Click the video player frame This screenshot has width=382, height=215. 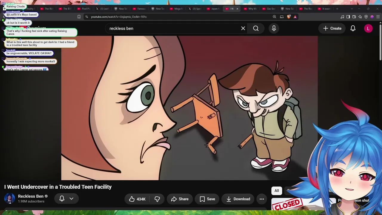[189, 108]
